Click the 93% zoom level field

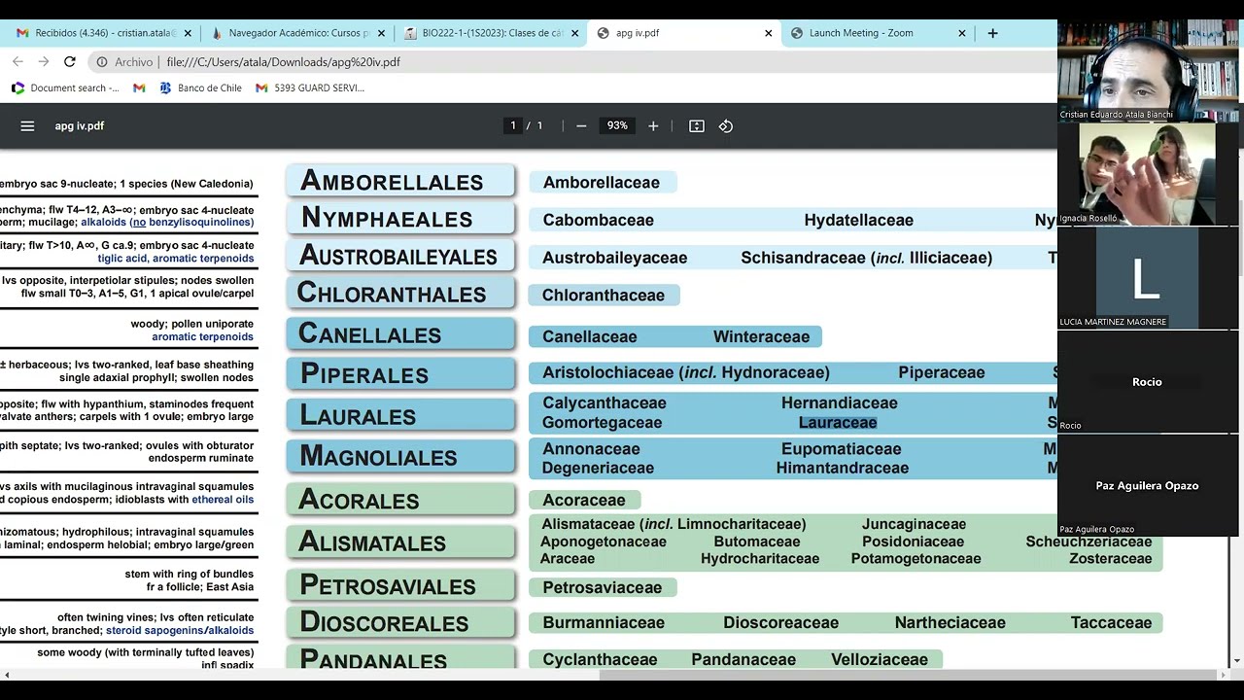pos(617,125)
